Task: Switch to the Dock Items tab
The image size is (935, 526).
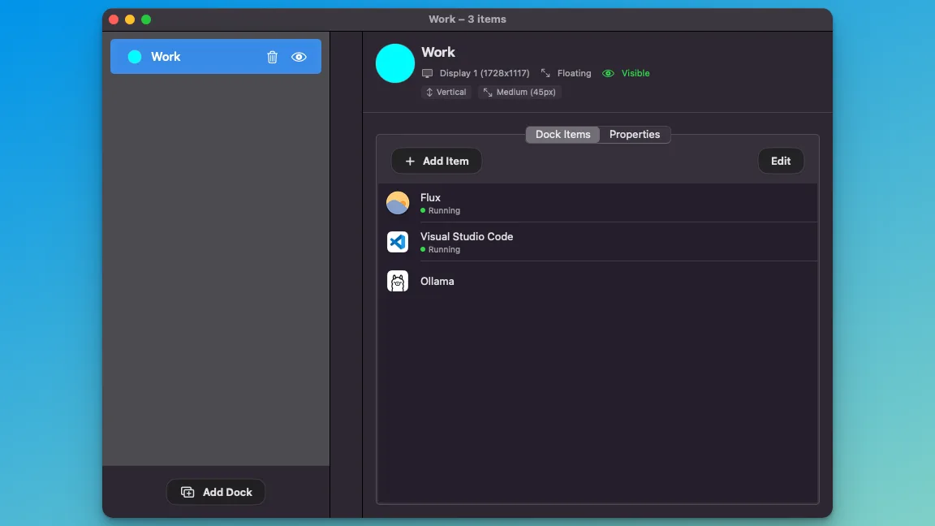Action: tap(562, 134)
